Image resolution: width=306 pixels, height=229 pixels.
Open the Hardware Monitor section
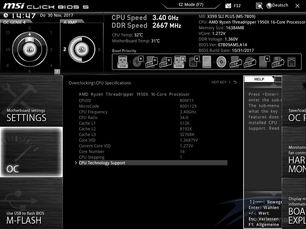294,152
